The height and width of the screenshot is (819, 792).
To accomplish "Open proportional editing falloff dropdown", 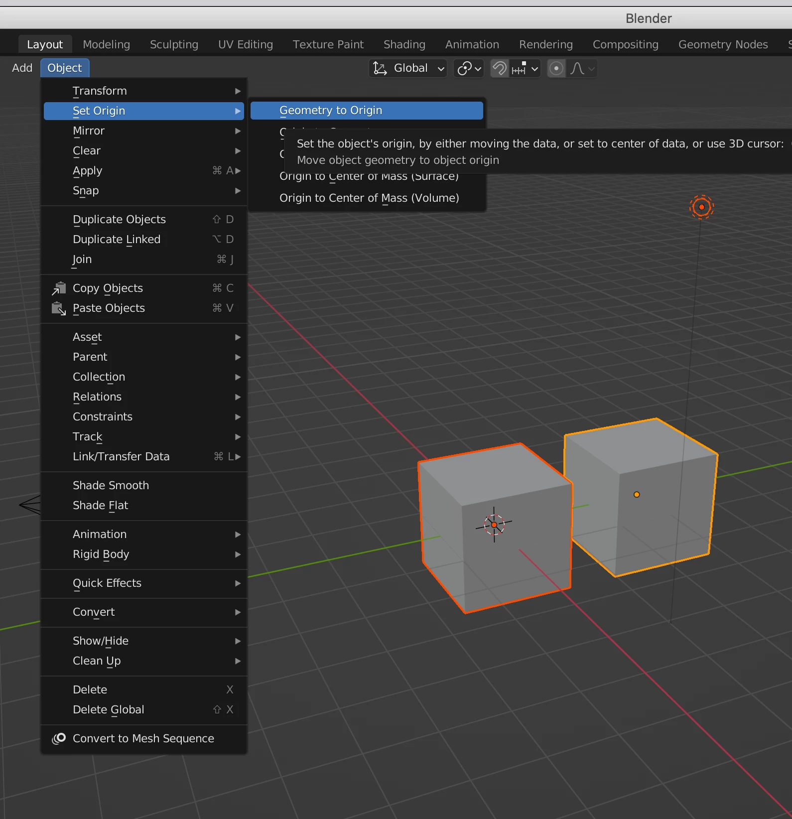I will click(x=582, y=68).
